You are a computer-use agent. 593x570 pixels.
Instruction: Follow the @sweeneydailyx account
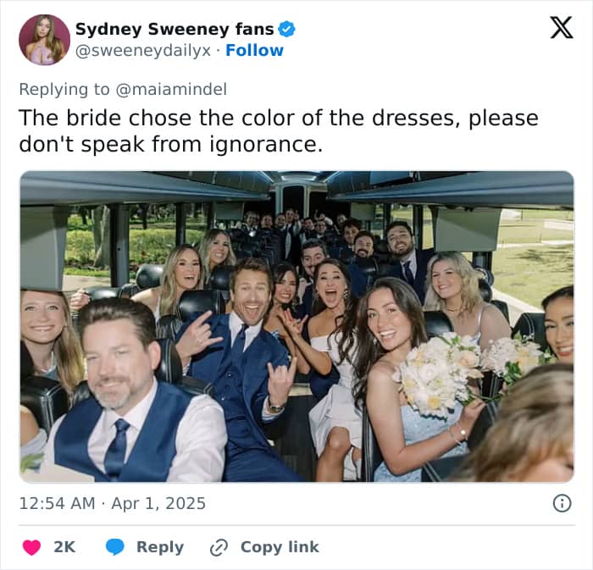click(x=254, y=51)
